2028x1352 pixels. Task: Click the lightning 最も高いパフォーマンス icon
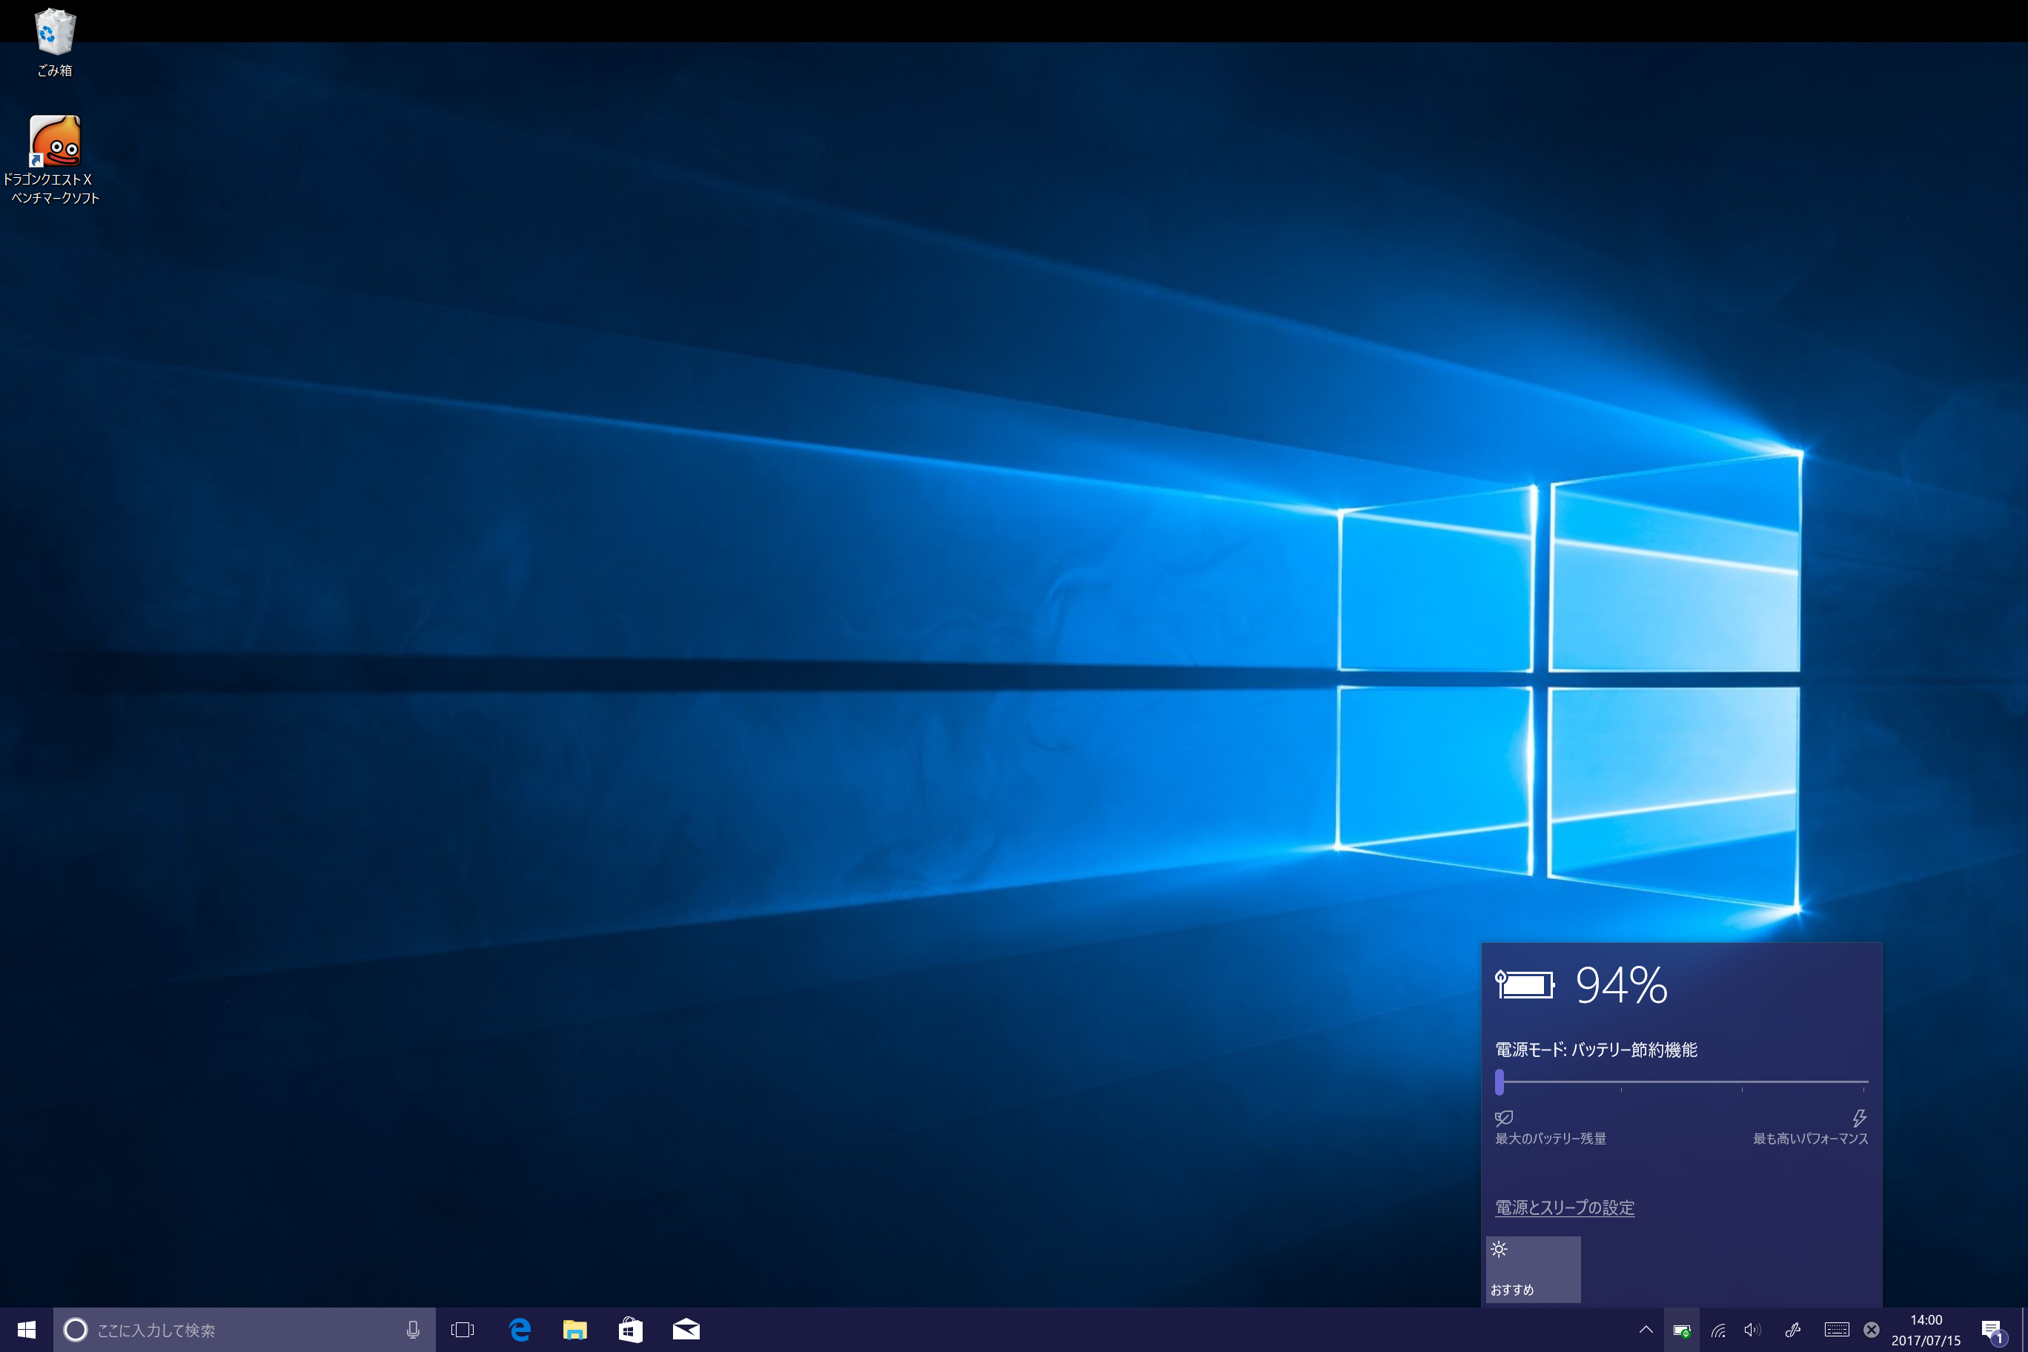[1860, 1119]
